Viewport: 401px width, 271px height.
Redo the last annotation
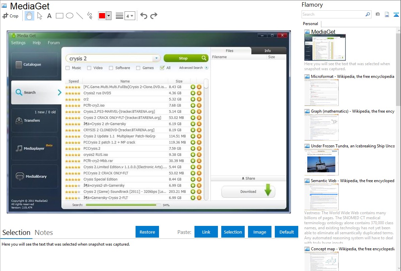pyautogui.click(x=154, y=16)
